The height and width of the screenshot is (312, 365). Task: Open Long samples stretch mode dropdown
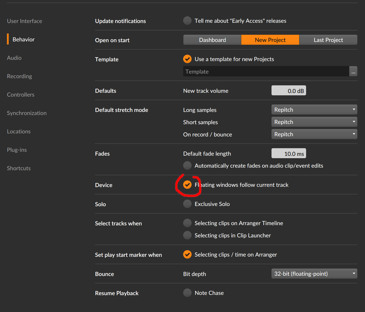[314, 110]
